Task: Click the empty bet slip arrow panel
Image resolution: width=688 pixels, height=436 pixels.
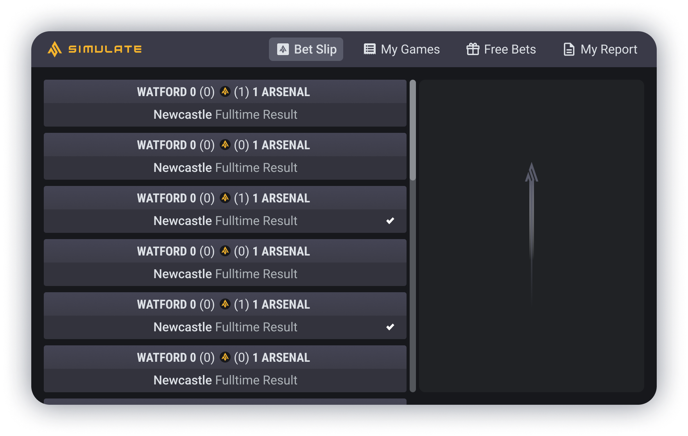Action: (x=532, y=236)
